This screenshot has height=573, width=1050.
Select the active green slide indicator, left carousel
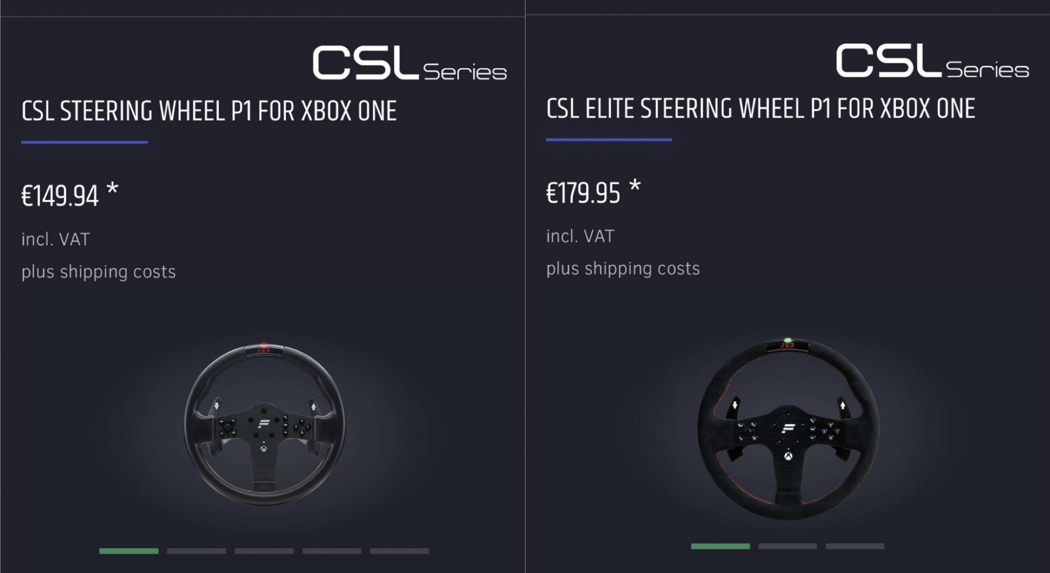[129, 551]
